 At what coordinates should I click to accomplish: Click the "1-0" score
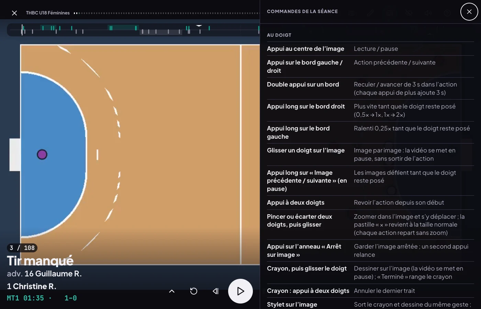click(x=70, y=298)
